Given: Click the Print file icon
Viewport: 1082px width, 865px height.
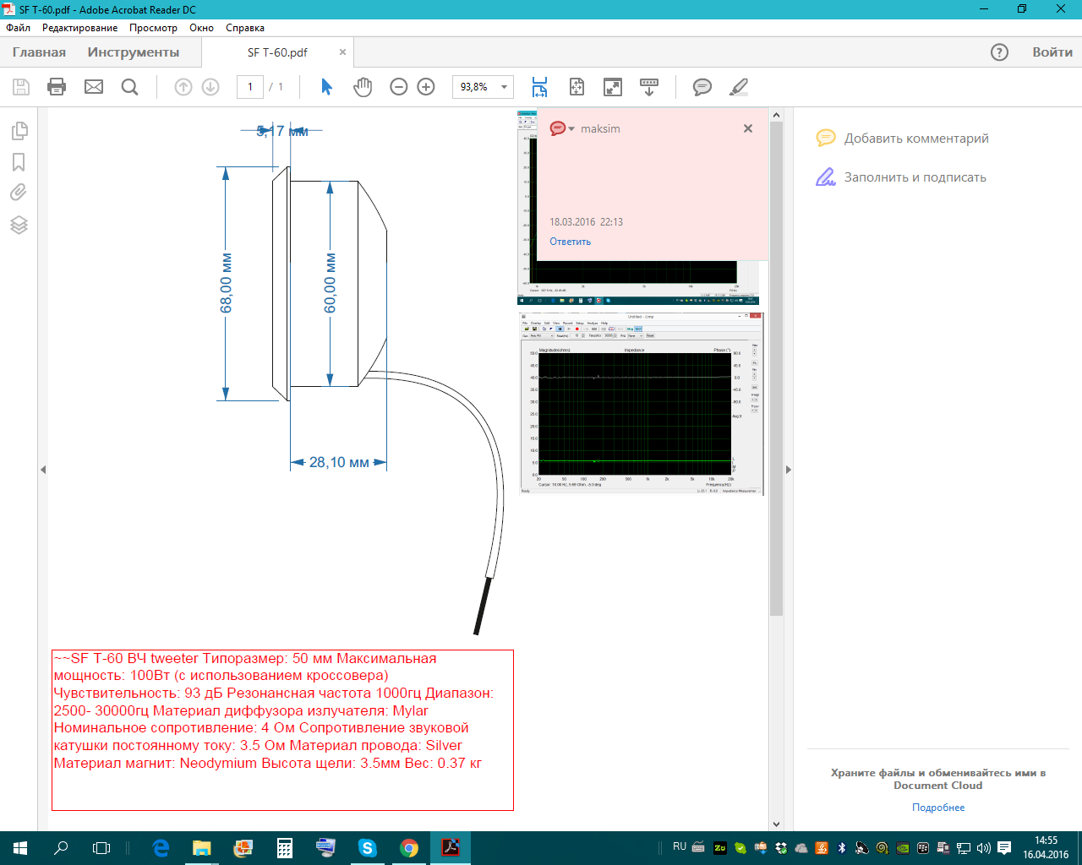Looking at the screenshot, I should click(57, 87).
